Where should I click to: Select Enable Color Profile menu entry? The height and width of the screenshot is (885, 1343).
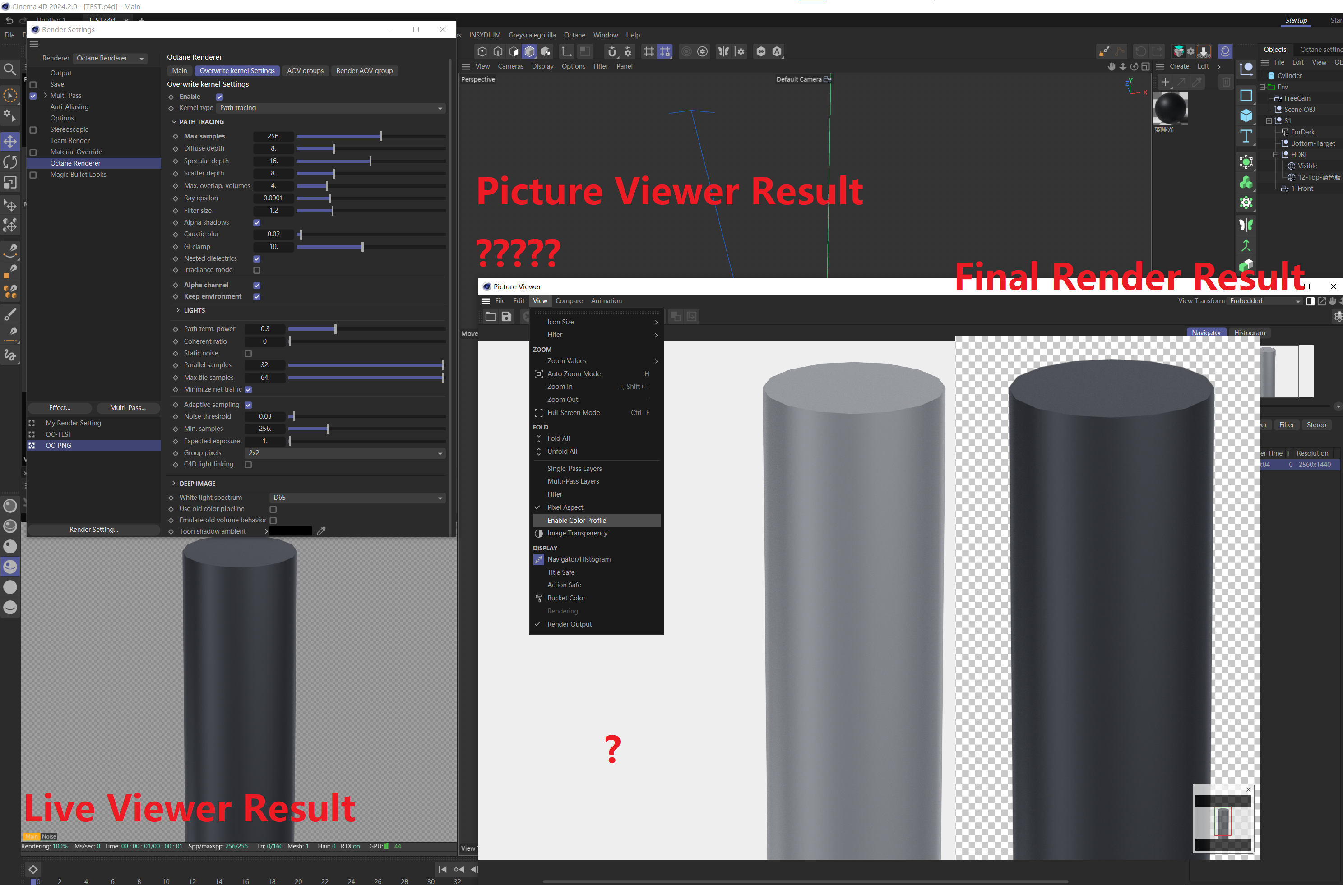pyautogui.click(x=576, y=520)
